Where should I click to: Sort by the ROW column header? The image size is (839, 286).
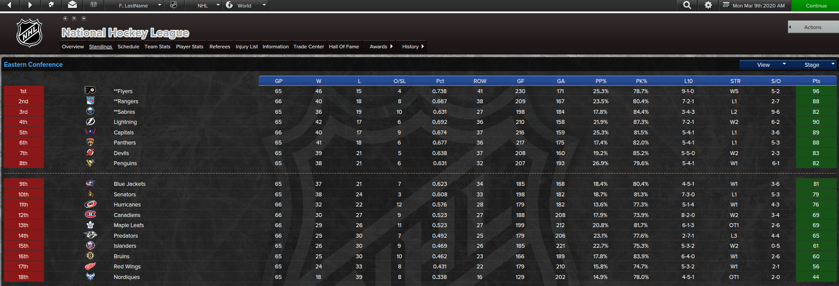[480, 81]
